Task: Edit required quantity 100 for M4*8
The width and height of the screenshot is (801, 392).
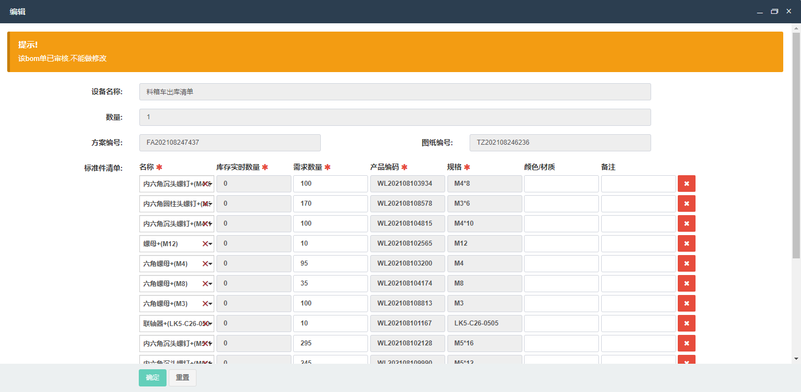Action: point(330,184)
